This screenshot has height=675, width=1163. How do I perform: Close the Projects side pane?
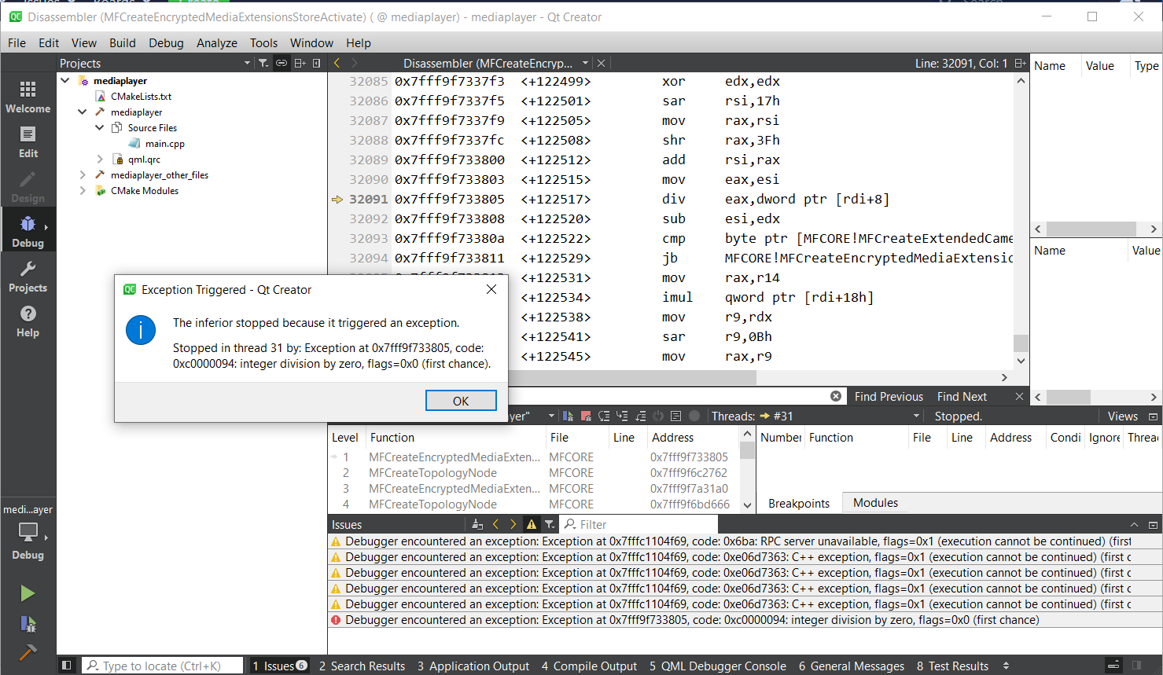(317, 63)
